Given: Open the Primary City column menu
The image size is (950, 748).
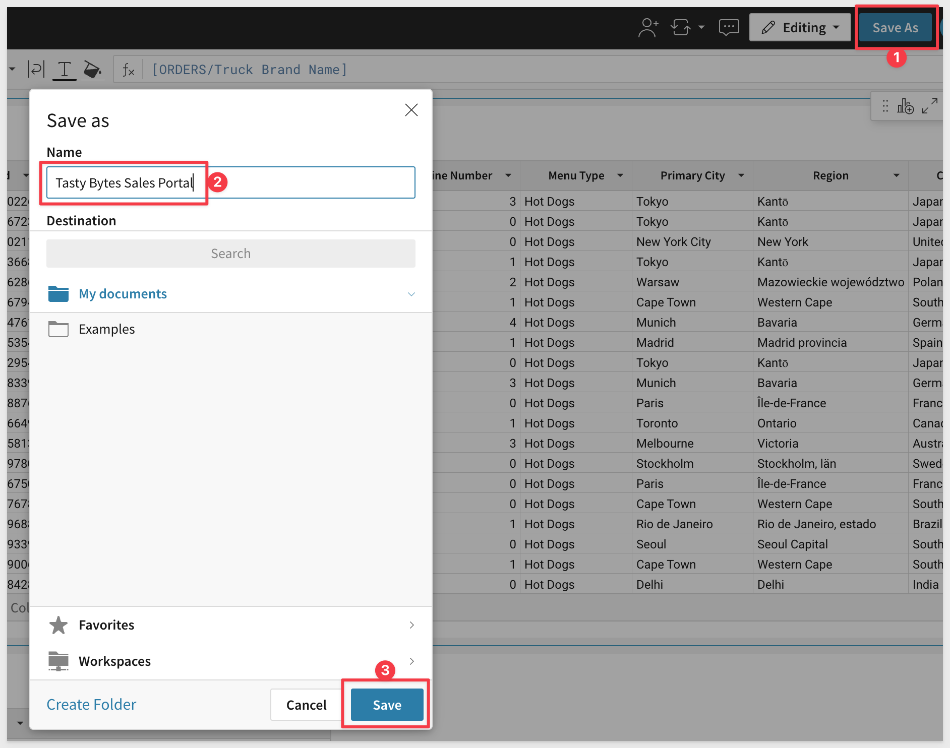Looking at the screenshot, I should coord(741,175).
